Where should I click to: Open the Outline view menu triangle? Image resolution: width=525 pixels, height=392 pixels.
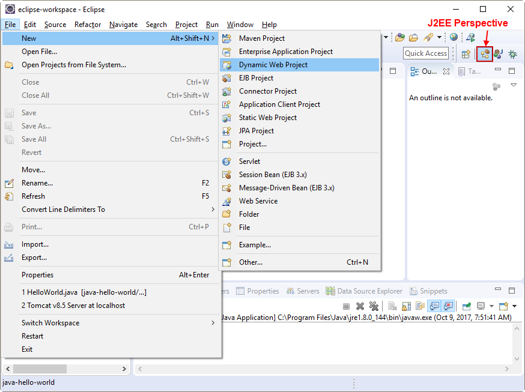[x=513, y=85]
